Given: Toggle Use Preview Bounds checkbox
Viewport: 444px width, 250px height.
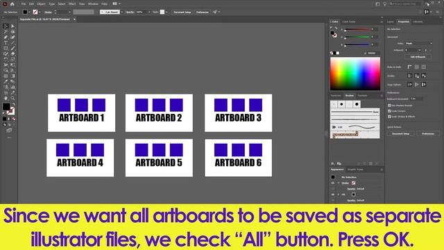Looking at the screenshot, I should point(389,106).
